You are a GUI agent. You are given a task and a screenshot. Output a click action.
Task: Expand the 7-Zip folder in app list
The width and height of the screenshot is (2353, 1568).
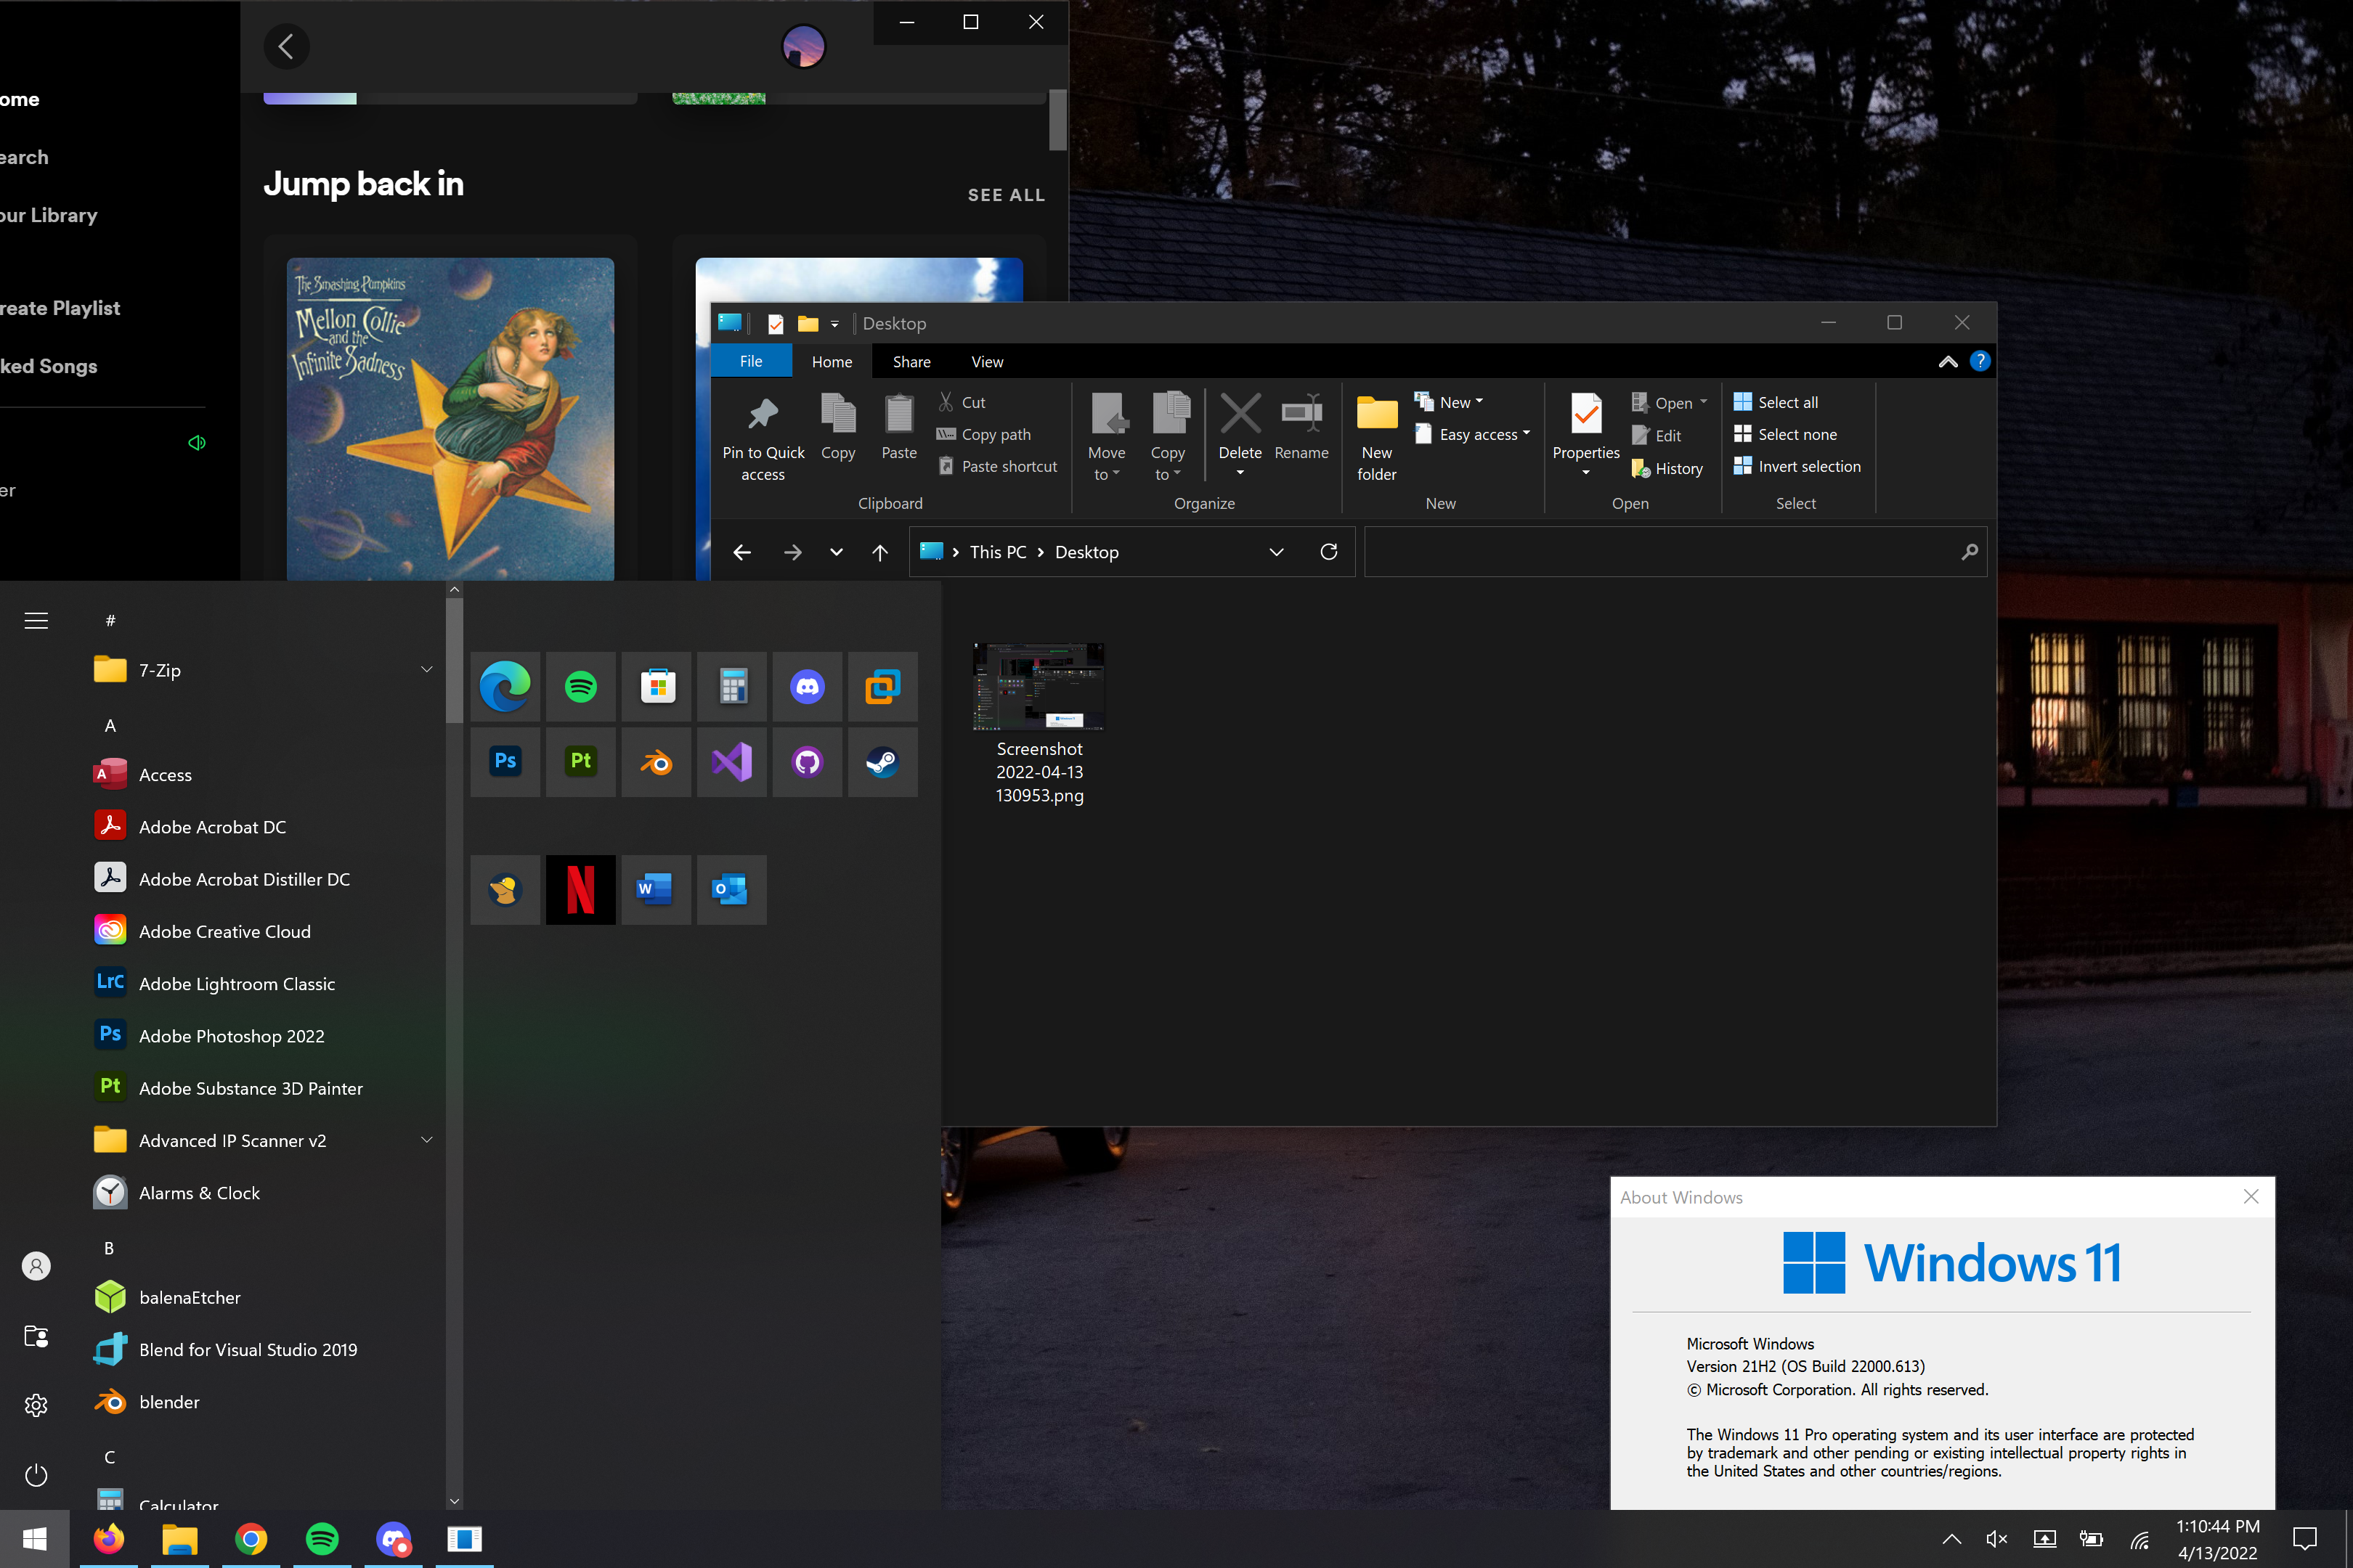[426, 670]
